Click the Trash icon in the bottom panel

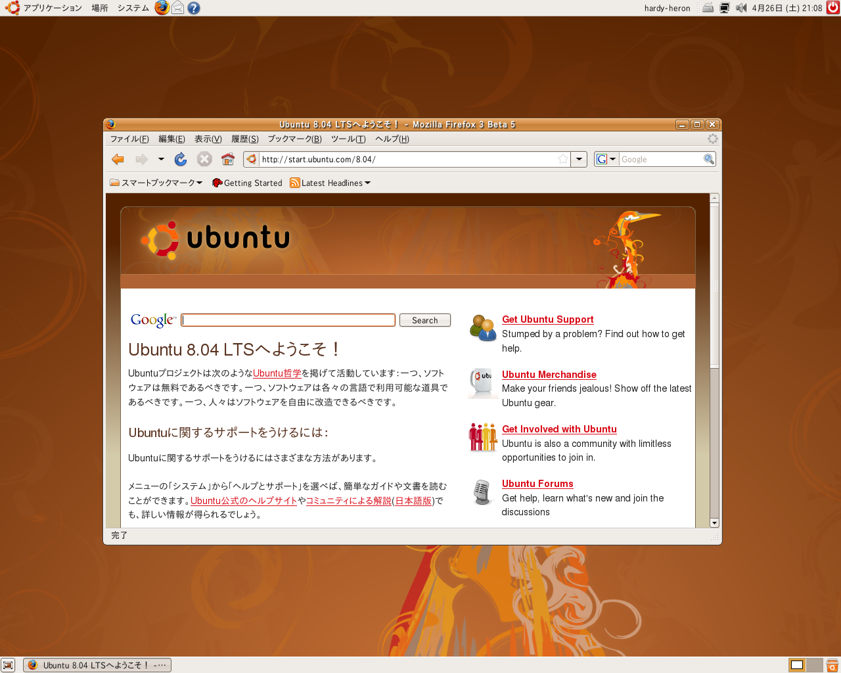(832, 665)
